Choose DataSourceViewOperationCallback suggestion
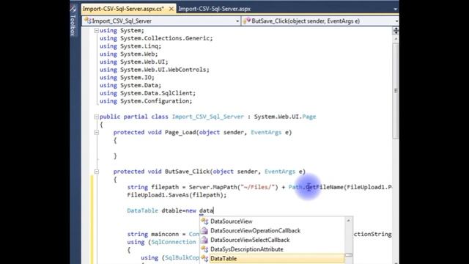Screen dimensions: 469x264 (255, 230)
